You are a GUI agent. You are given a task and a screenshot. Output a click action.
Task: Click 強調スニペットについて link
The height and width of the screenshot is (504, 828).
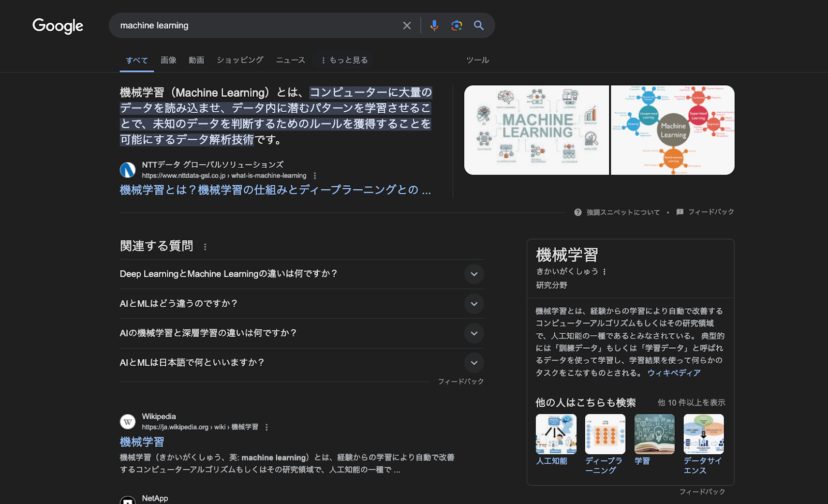pyautogui.click(x=623, y=212)
